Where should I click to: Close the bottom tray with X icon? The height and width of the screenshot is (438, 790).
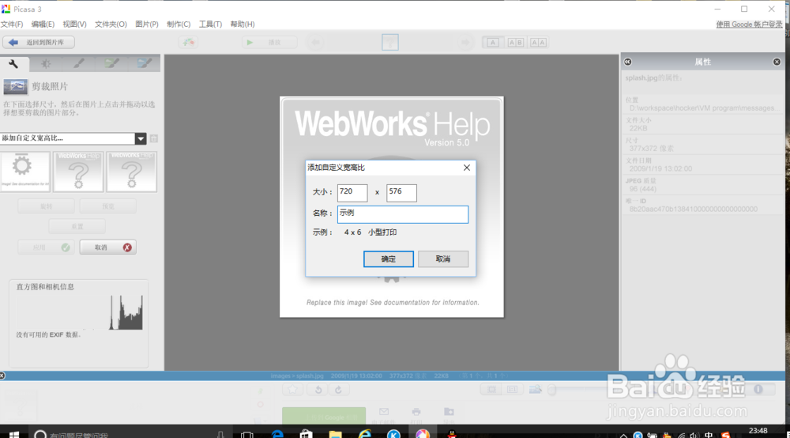click(2, 376)
